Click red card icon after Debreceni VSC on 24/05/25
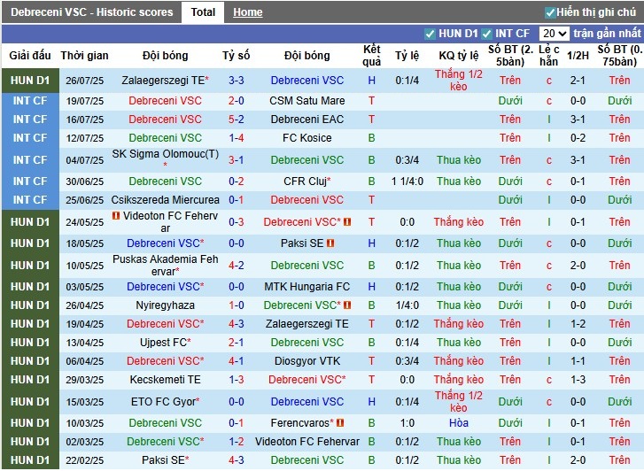The width and height of the screenshot is (644, 471). coord(347,222)
